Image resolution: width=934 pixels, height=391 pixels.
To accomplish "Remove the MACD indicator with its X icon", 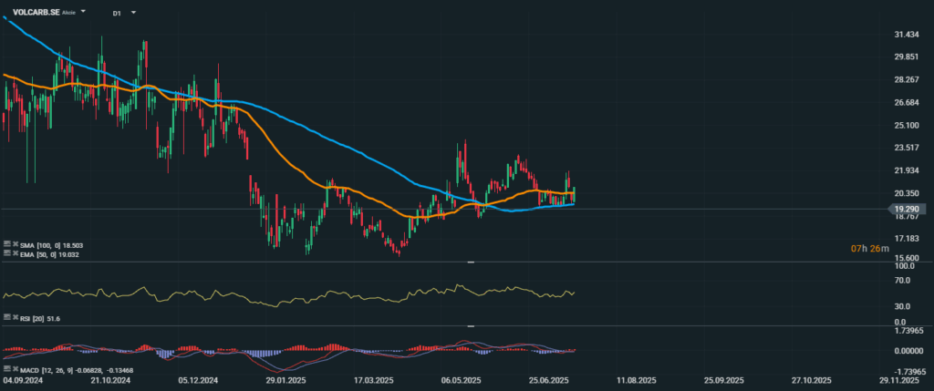I will (15, 371).
